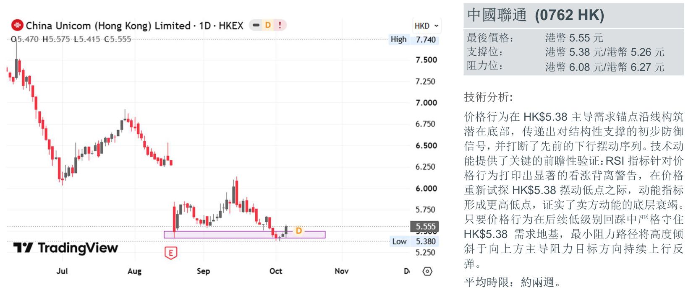Click the 5.250 price axis value
The image size is (696, 295).
tap(425, 252)
